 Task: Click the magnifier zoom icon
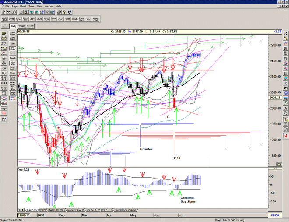(x=14, y=12)
